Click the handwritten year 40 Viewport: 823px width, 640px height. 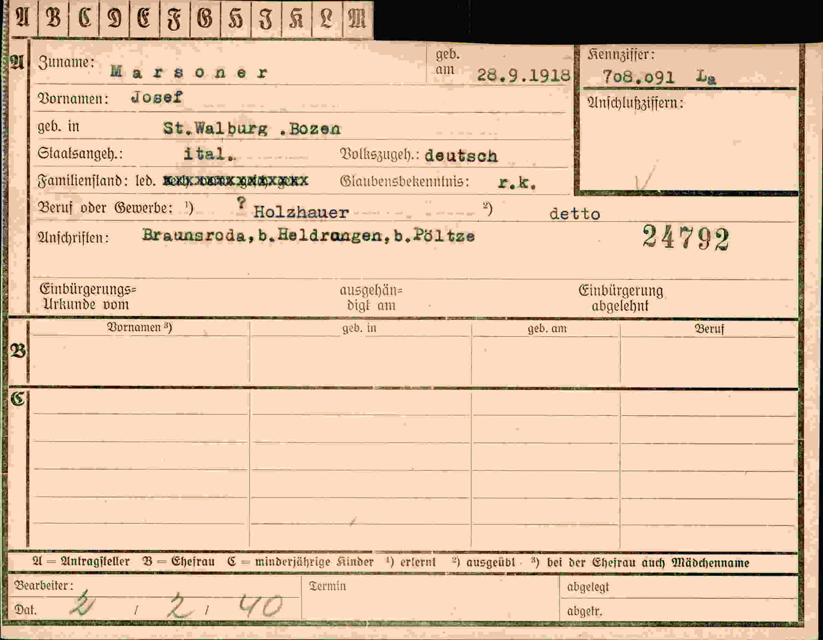(260, 606)
